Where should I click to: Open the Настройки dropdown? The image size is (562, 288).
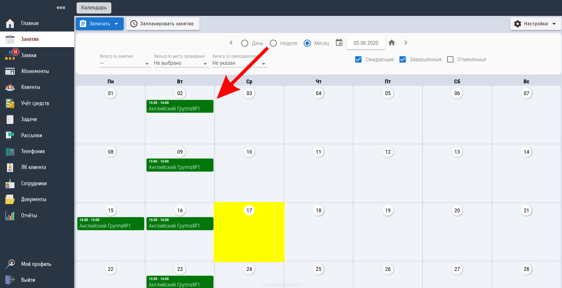pyautogui.click(x=535, y=24)
